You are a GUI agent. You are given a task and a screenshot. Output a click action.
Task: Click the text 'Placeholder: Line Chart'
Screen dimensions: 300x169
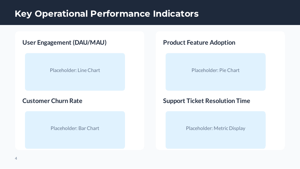click(x=75, y=70)
